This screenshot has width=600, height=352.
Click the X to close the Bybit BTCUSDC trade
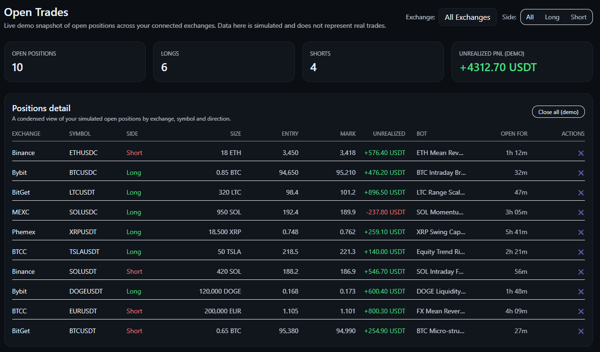pos(581,172)
